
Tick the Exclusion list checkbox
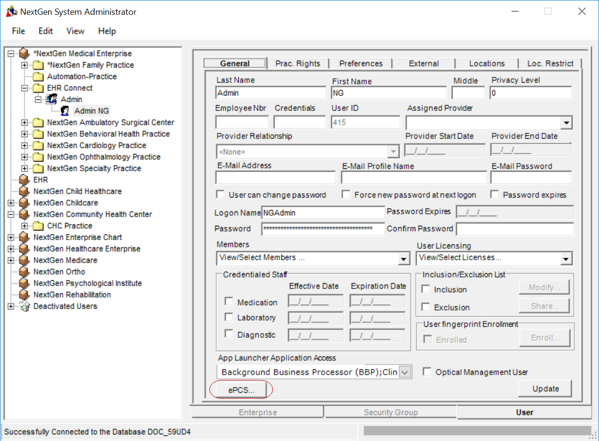pos(425,307)
